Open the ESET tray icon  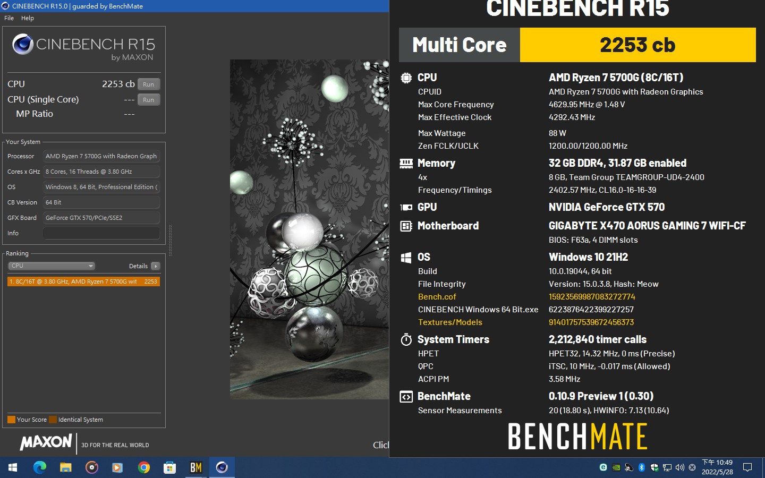(603, 467)
